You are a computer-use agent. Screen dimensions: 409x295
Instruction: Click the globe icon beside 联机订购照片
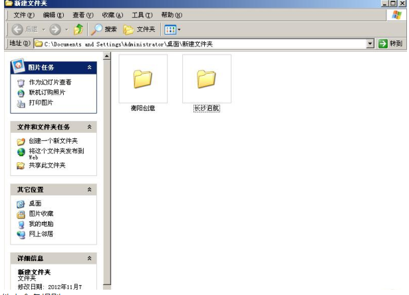[x=21, y=93]
